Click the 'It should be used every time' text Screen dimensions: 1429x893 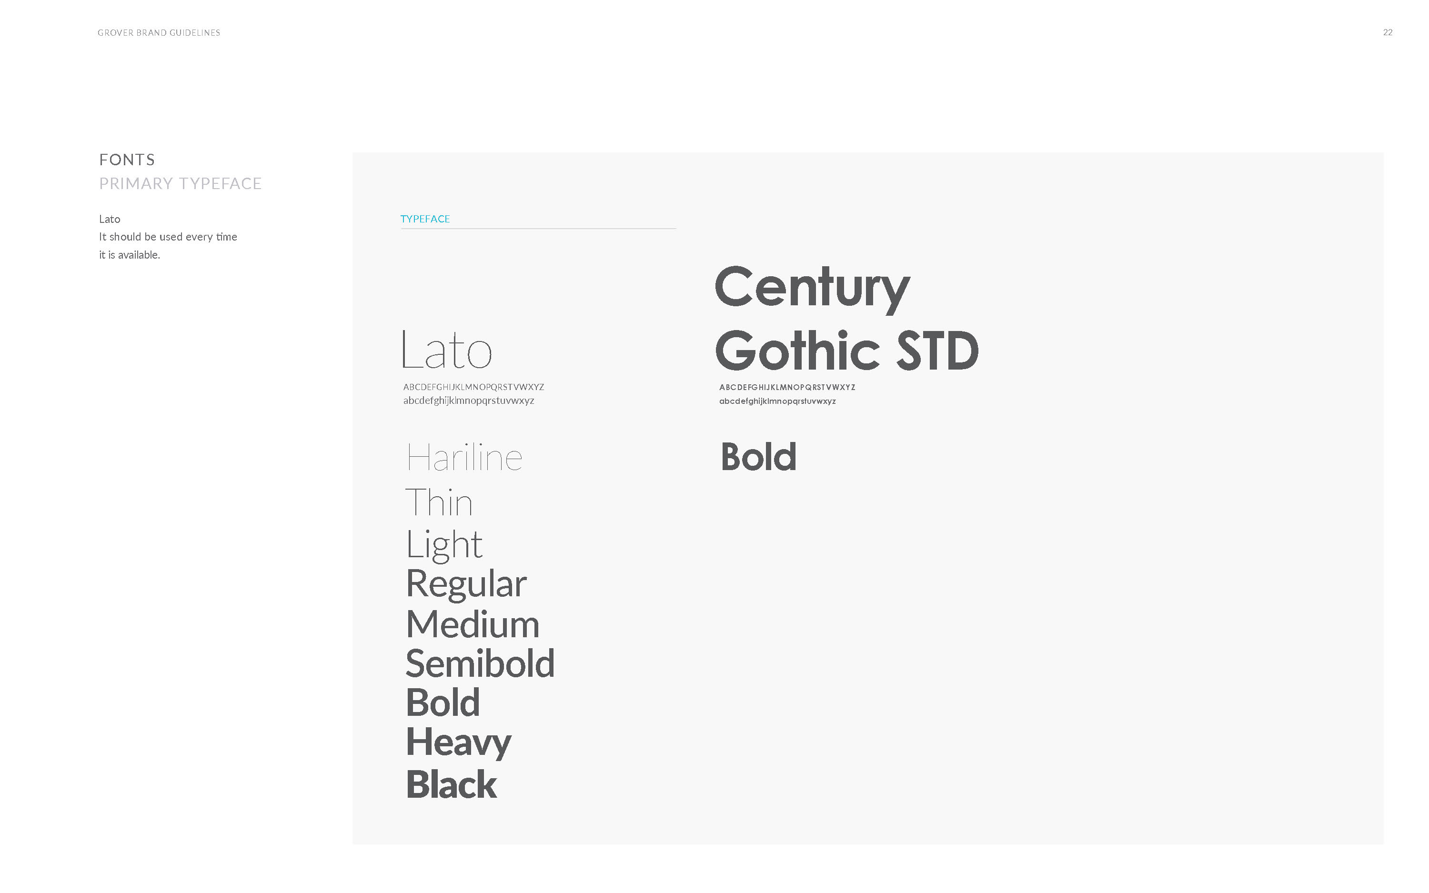[168, 237]
